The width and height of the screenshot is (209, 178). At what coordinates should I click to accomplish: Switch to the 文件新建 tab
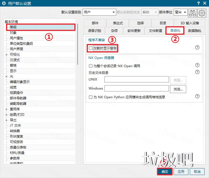(x=155, y=31)
